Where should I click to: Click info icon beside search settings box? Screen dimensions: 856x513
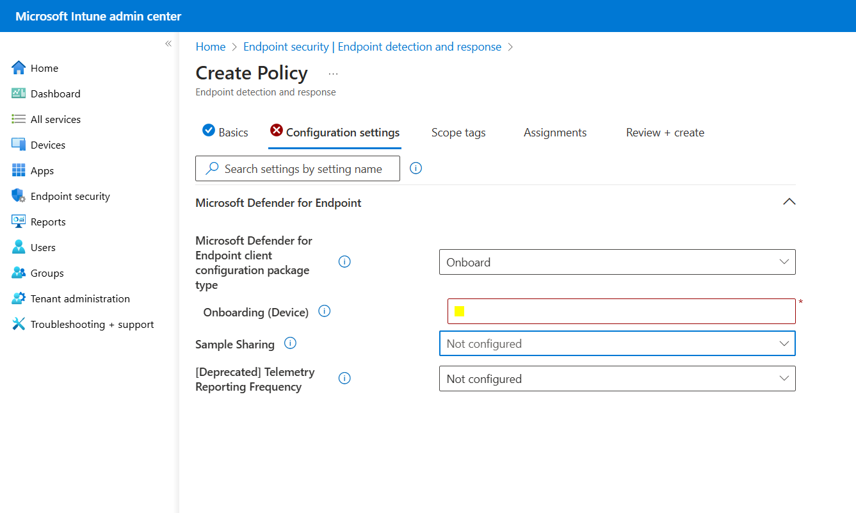pos(416,168)
